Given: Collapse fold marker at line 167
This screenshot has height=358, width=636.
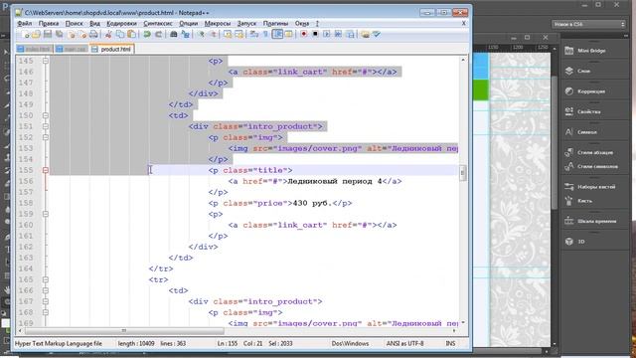Looking at the screenshot, I should click(x=46, y=301).
